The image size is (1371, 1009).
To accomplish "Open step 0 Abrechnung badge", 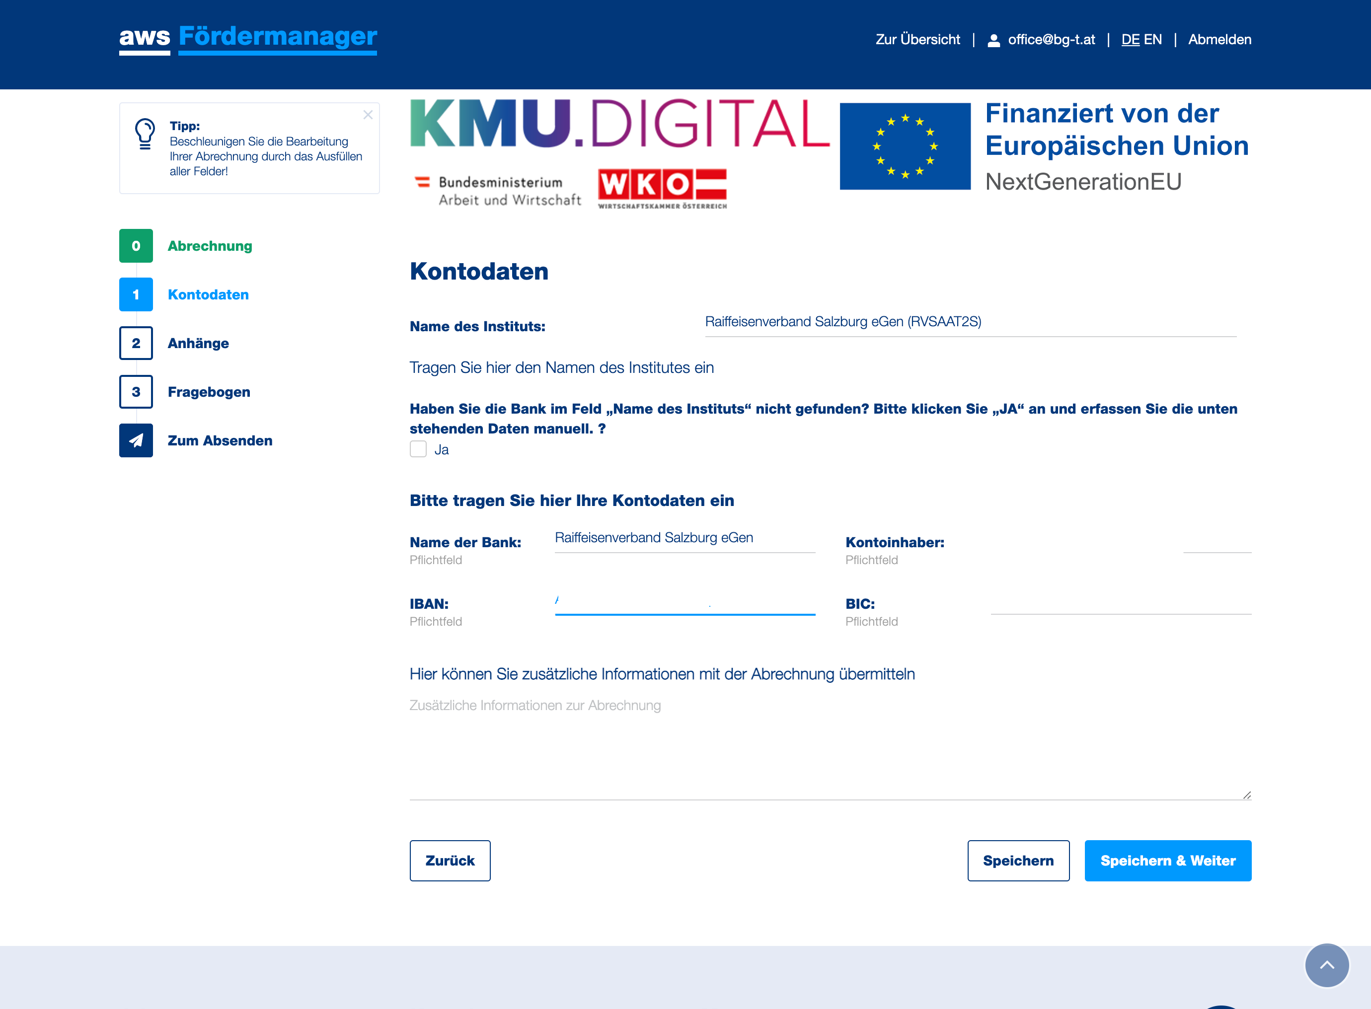I will tap(136, 245).
